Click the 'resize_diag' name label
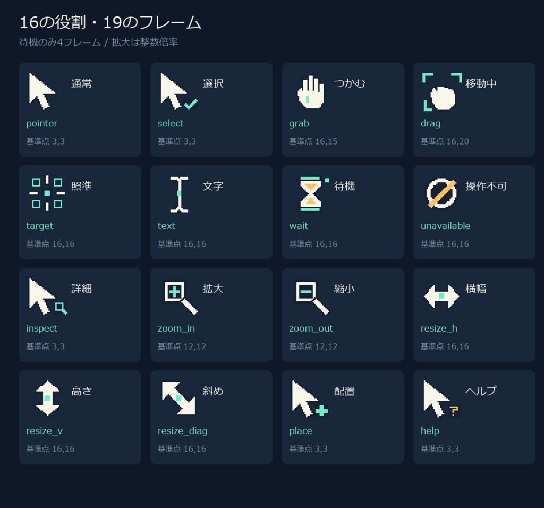 point(183,431)
